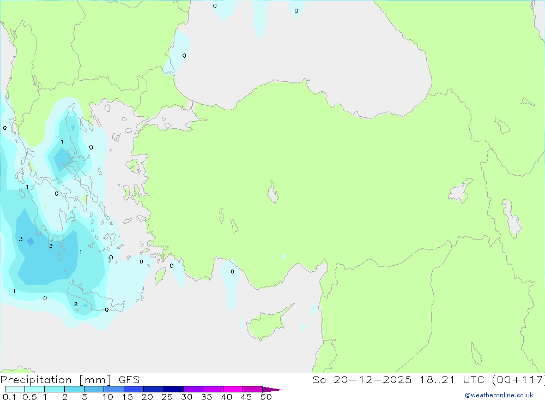Pick the 15–20 mm royal blue legend swatch
The width and height of the screenshot is (545, 400).
tap(134, 389)
